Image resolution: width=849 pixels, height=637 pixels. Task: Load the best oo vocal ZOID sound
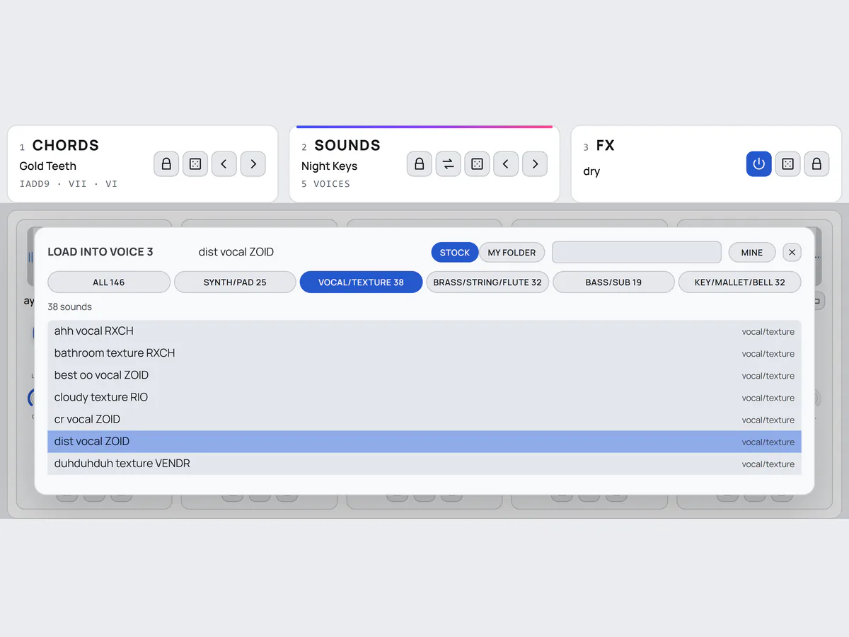(424, 375)
